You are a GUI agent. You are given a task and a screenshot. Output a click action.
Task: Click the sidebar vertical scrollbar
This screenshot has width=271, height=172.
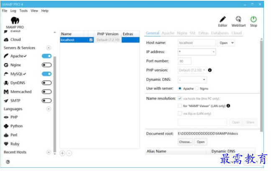[x=55, y=104]
